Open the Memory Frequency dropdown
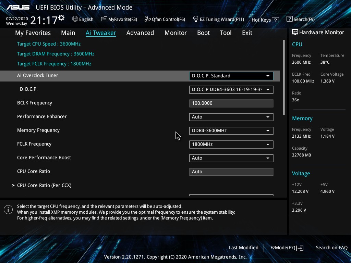 pyautogui.click(x=231, y=130)
